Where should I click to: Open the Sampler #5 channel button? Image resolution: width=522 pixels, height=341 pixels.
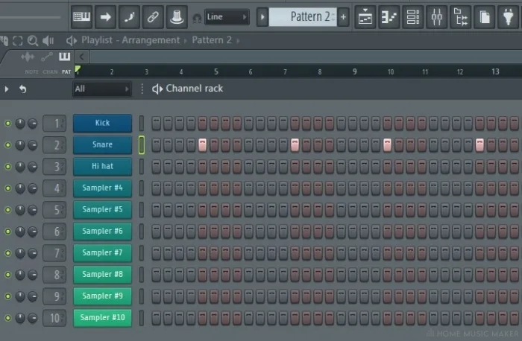[103, 209]
